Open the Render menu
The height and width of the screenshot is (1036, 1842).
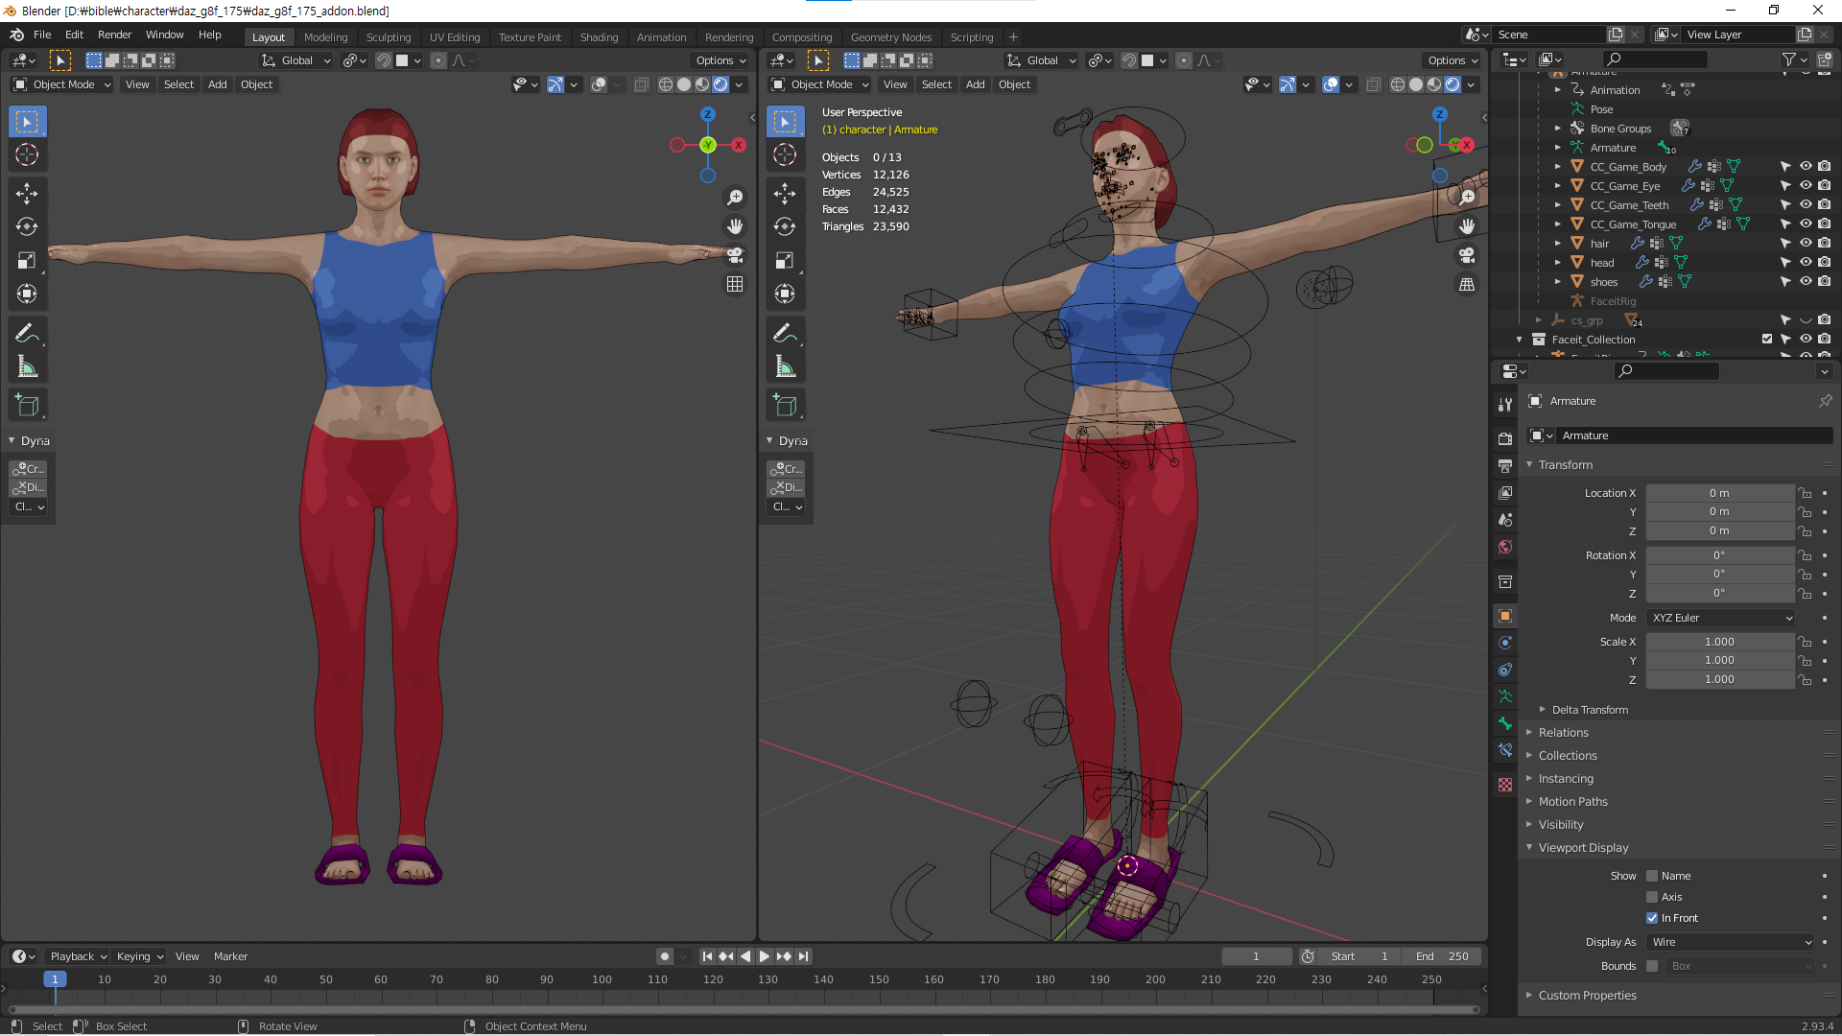(114, 35)
